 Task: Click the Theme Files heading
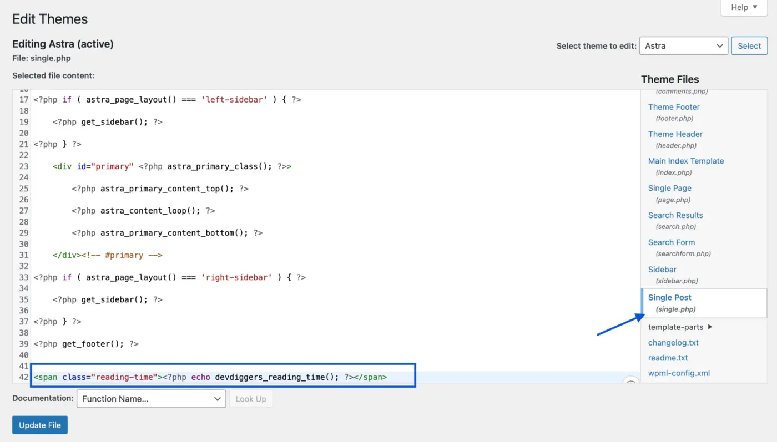(670, 79)
